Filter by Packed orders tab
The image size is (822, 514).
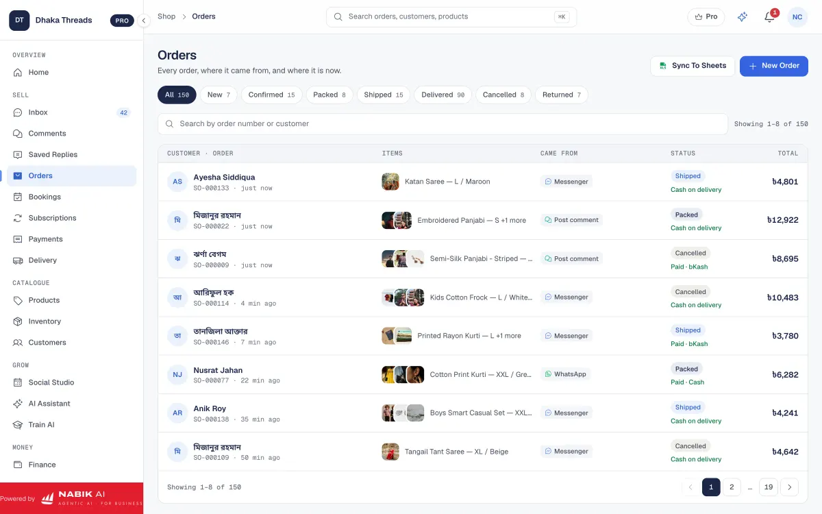(329, 95)
